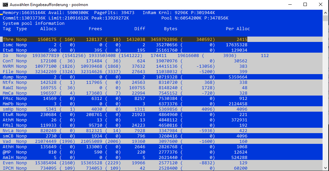Minimize the poolmon window
329x171 pixels.
pyautogui.click(x=290, y=5)
